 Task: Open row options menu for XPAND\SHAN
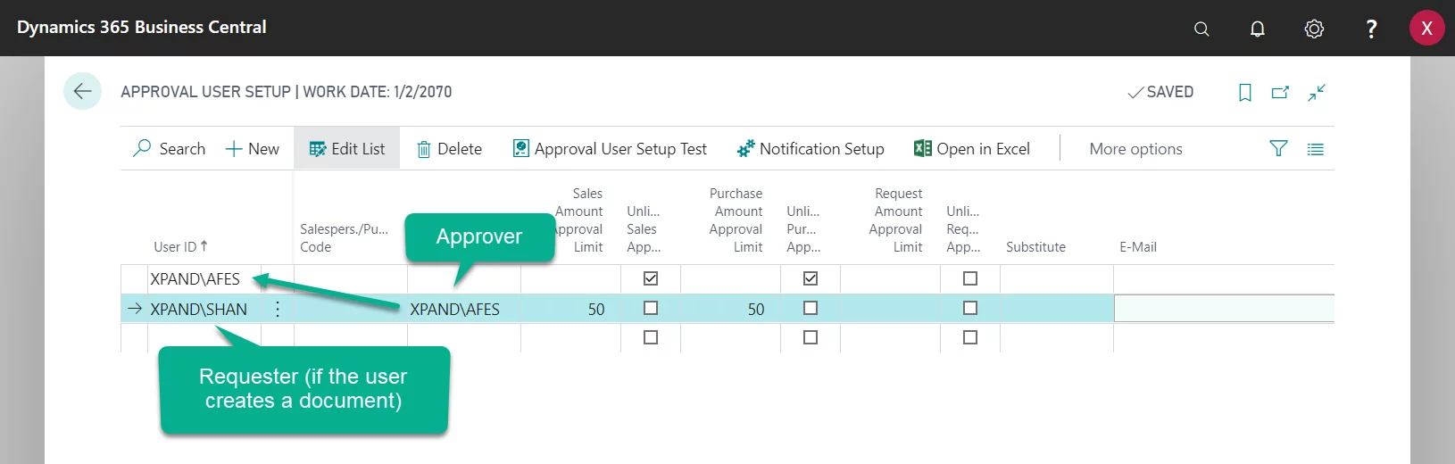278,309
